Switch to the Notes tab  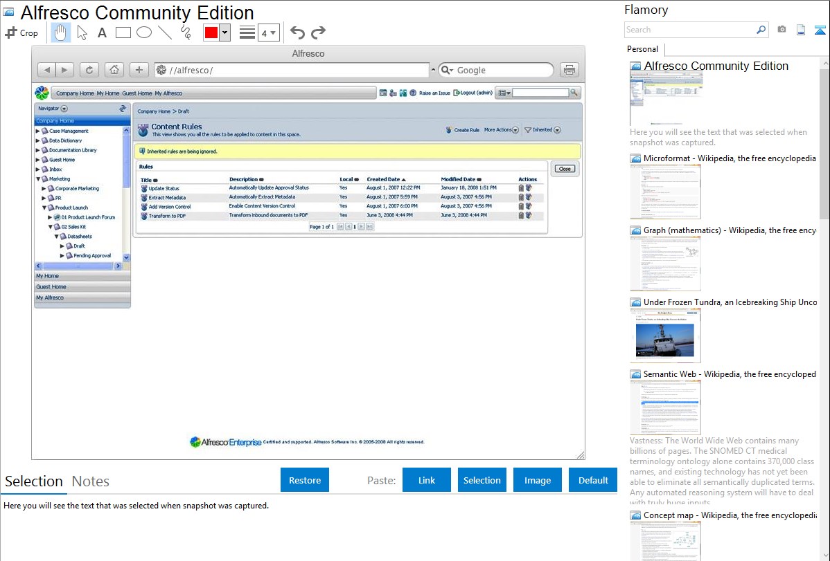pos(91,481)
